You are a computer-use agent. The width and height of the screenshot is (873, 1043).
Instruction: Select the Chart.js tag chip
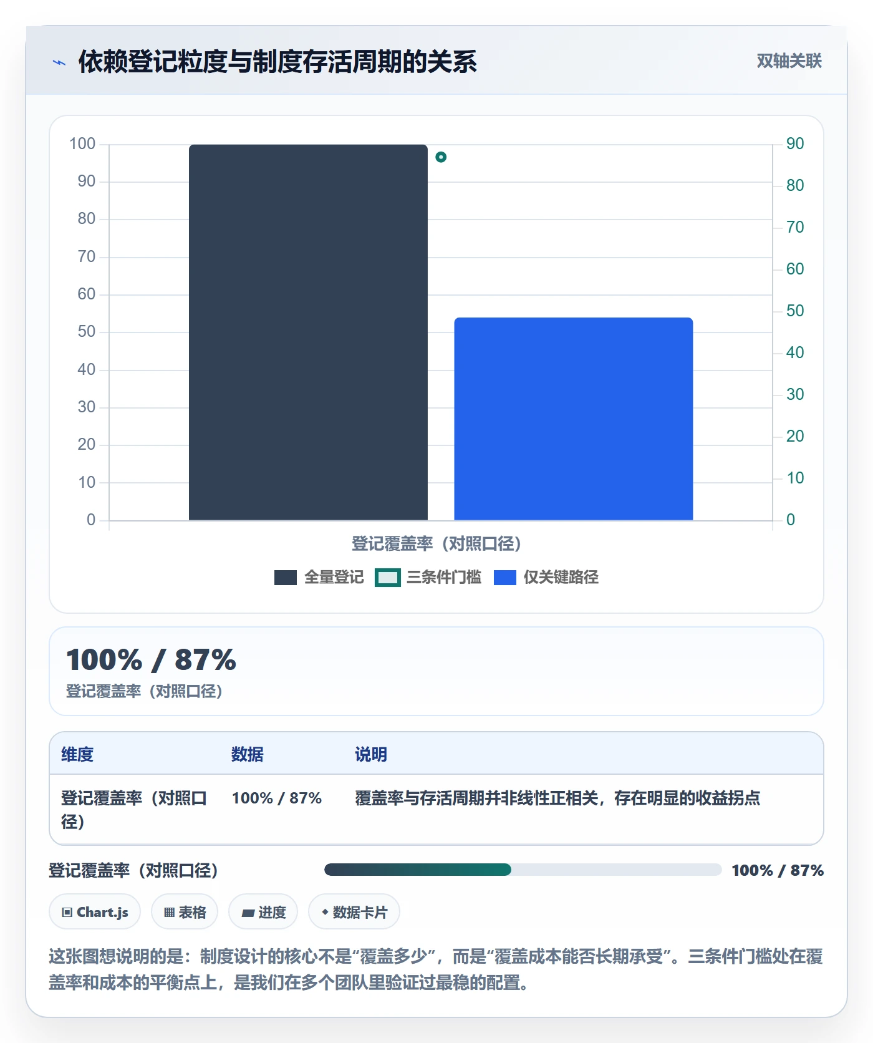(x=95, y=912)
